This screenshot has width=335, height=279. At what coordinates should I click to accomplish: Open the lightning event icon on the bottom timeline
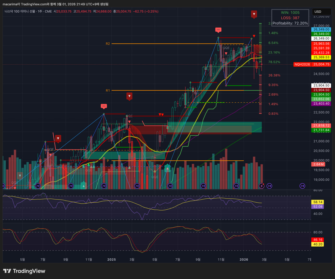[261, 186]
